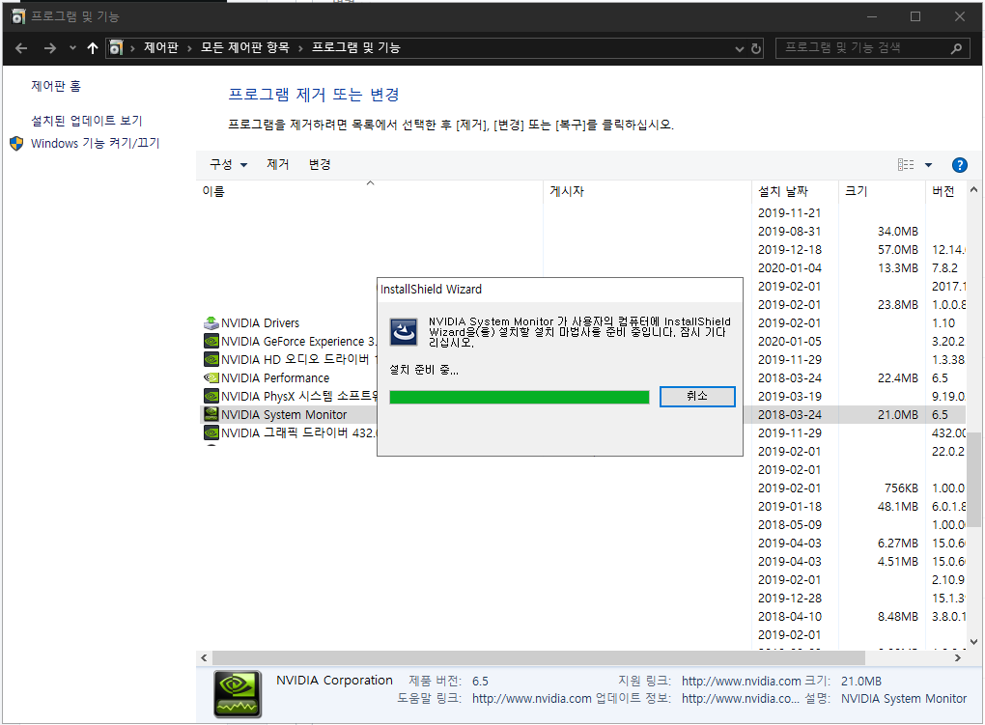Click the NVIDIA 그래픽 드라이버 icon
This screenshot has height=725, width=985.
click(211, 432)
